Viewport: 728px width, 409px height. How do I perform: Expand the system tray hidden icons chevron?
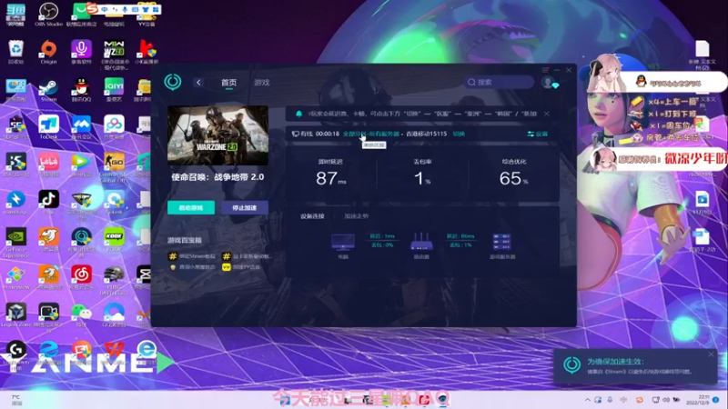pyautogui.click(x=587, y=400)
